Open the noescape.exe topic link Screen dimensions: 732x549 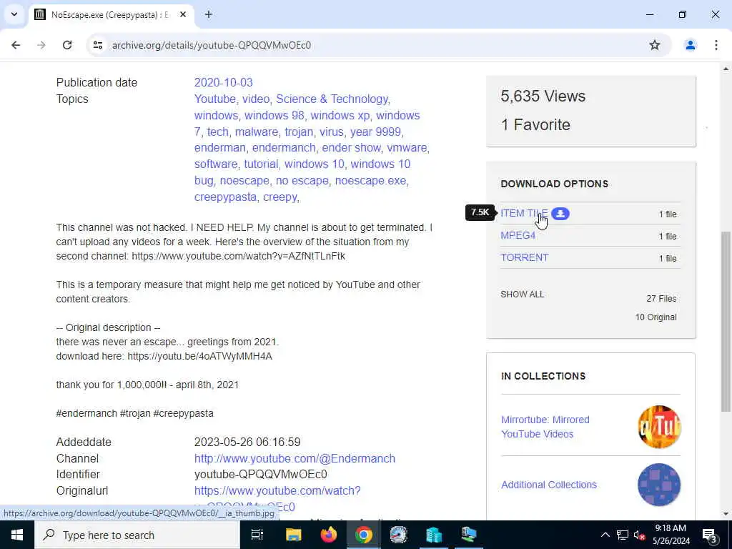(x=370, y=180)
